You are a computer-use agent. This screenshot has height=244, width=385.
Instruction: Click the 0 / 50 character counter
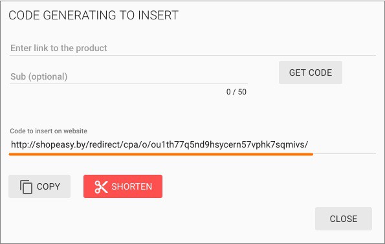pos(236,92)
